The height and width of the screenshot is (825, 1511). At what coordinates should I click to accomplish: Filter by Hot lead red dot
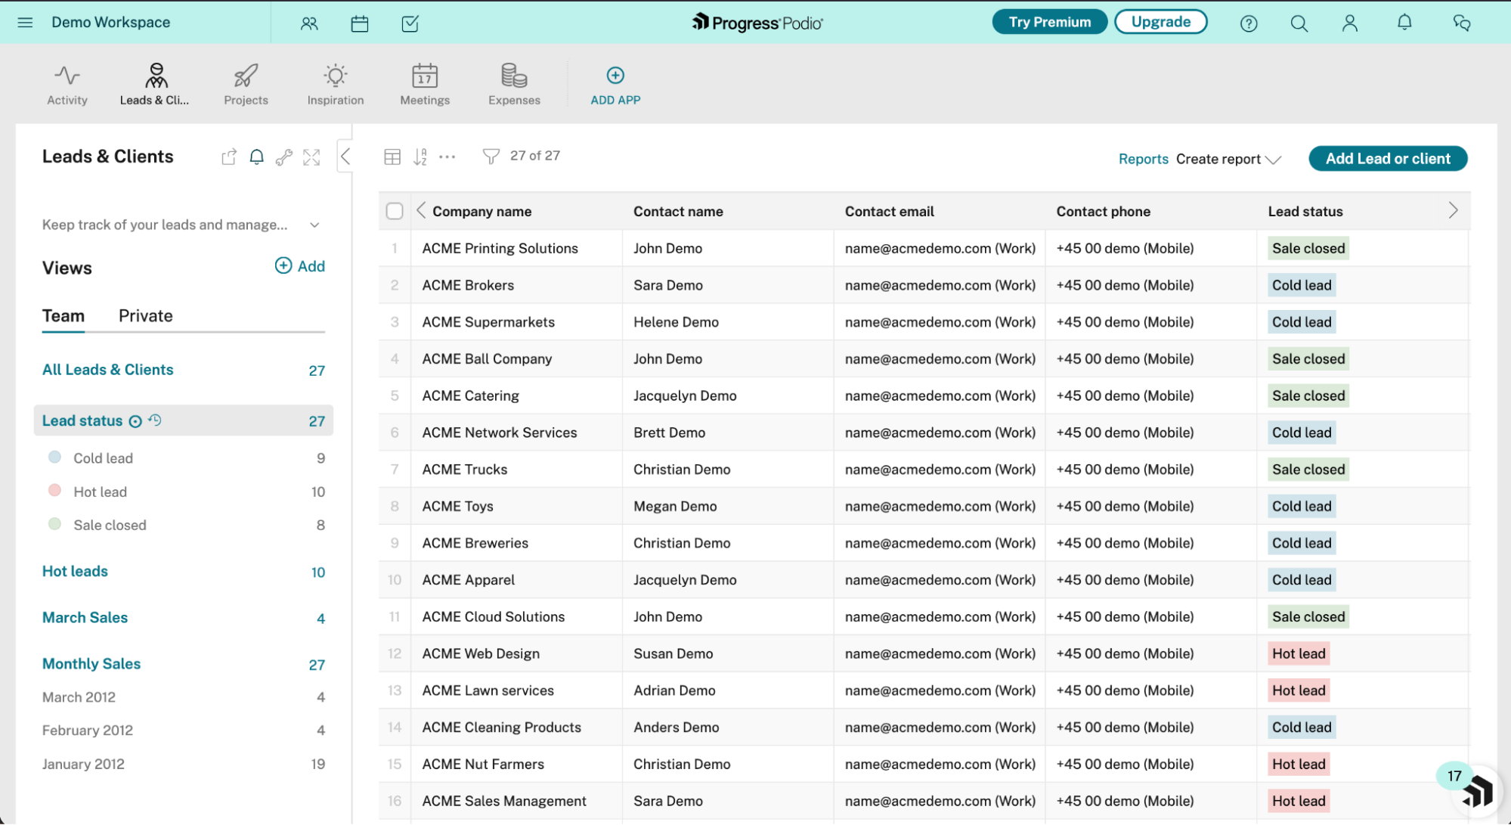tap(54, 490)
